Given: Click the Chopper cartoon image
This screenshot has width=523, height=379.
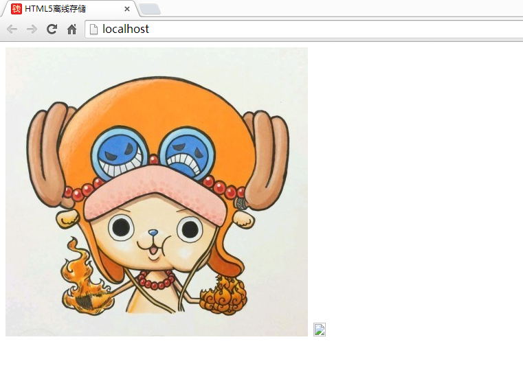Looking at the screenshot, I should coord(157,192).
